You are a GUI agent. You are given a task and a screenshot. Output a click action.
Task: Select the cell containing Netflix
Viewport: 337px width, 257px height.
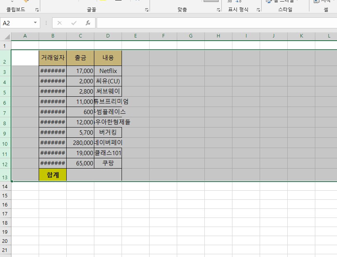(x=108, y=71)
